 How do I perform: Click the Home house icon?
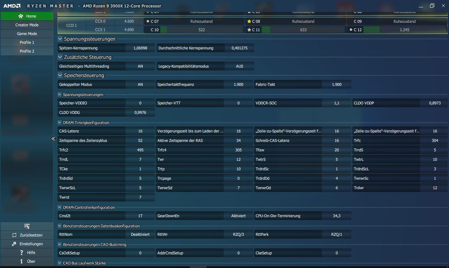(x=21, y=16)
